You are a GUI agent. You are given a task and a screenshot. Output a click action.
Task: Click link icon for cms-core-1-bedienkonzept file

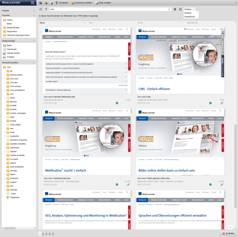128,184
